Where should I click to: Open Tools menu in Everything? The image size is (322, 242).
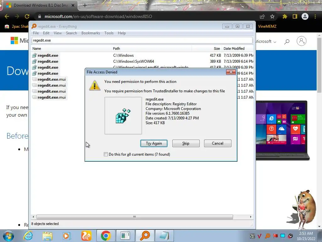pos(109,33)
